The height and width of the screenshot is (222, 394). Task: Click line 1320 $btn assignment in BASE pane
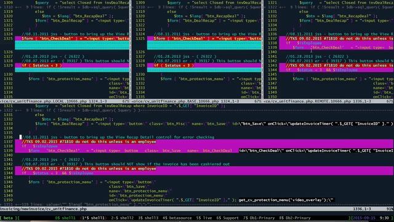(209, 16)
